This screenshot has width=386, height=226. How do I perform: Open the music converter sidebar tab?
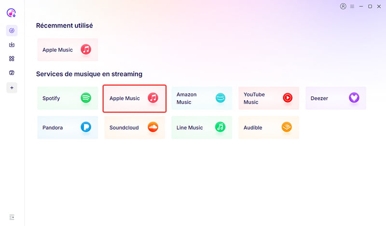tap(12, 30)
